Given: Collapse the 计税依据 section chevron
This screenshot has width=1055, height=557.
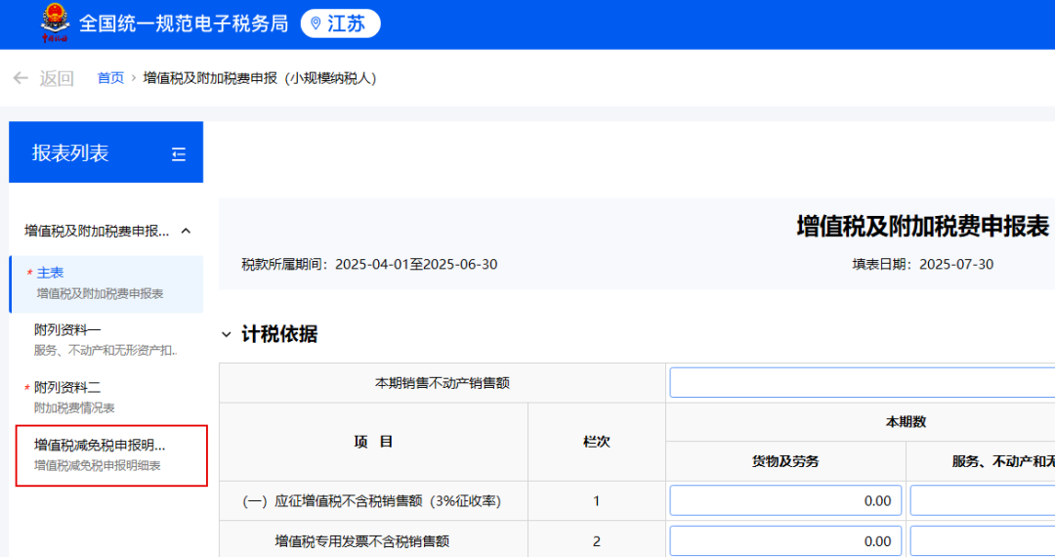Looking at the screenshot, I should [x=227, y=334].
